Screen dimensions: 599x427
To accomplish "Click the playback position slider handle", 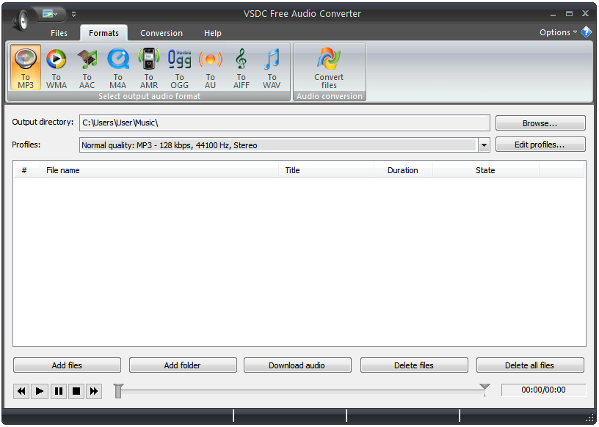I will pos(118,391).
